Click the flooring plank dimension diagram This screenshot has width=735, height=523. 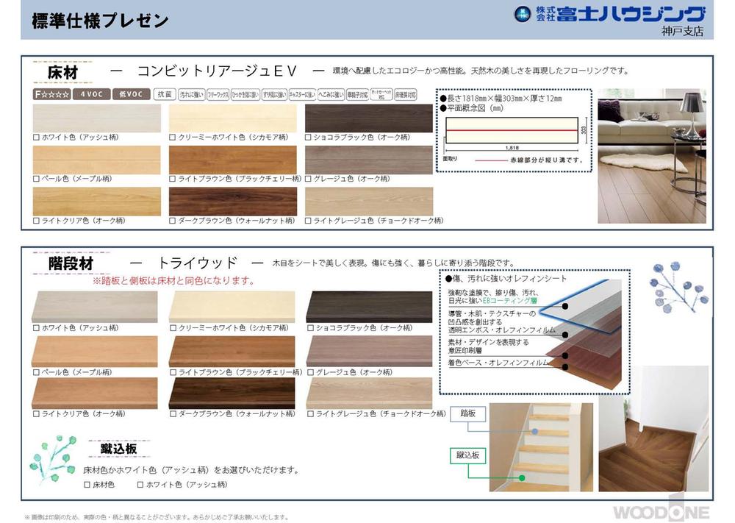coord(514,131)
